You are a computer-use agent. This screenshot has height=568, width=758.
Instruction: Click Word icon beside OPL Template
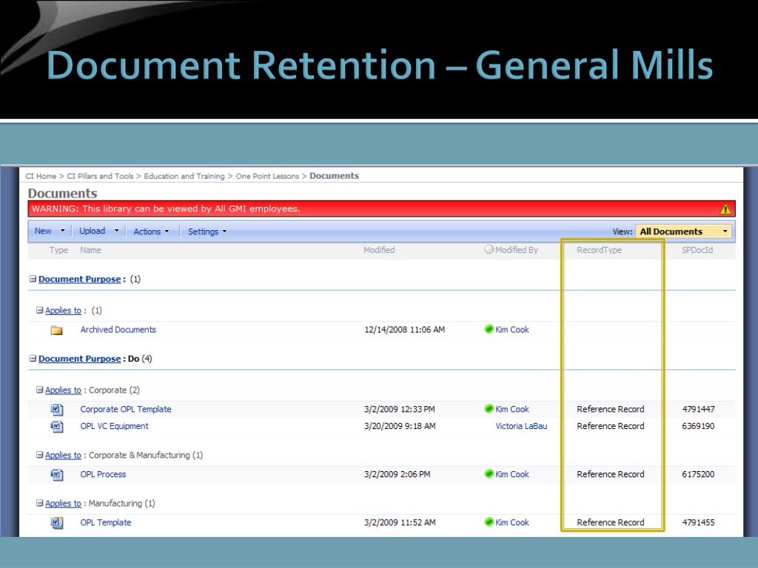56,523
